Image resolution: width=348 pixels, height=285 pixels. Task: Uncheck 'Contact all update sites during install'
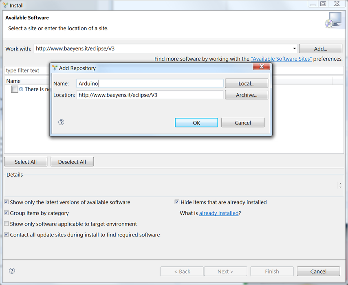[x=7, y=235]
